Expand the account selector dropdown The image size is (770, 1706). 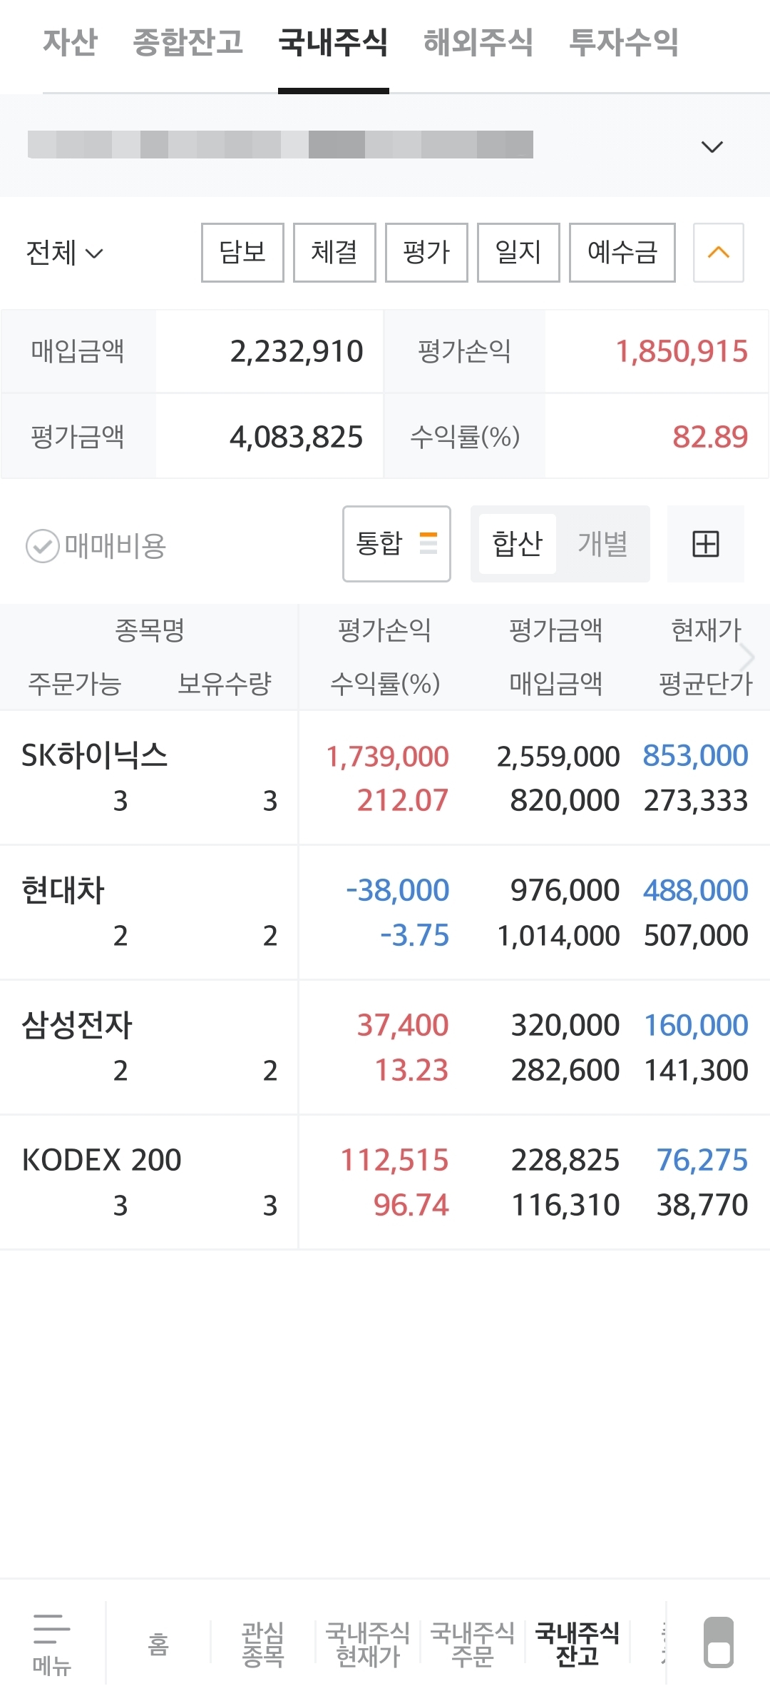(712, 147)
